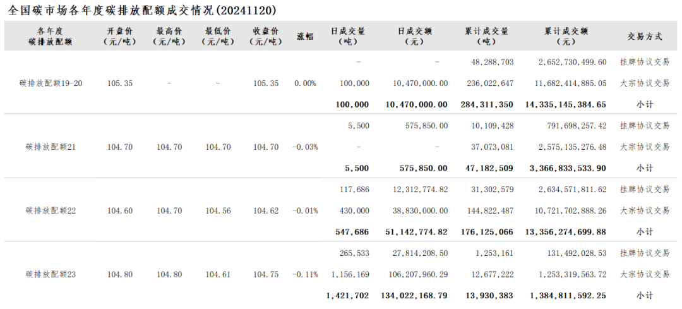Screen dimensions: 682x309
Task: Click the 碳排放配额21 row label
Action: coord(51,147)
